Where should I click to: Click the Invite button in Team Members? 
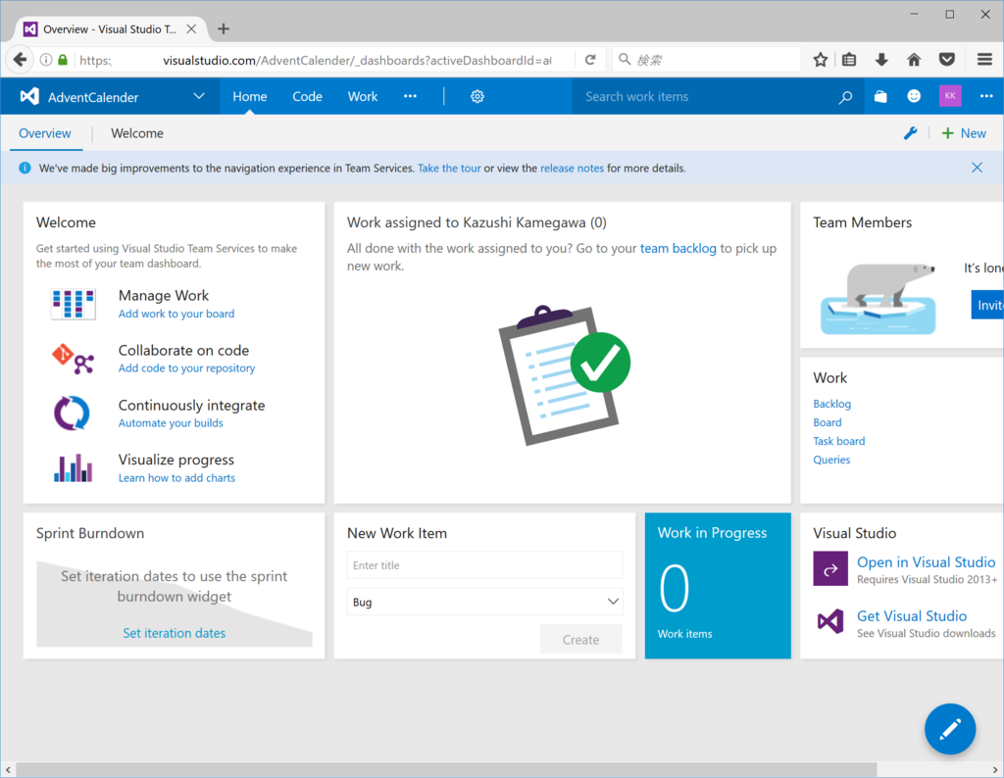point(987,305)
